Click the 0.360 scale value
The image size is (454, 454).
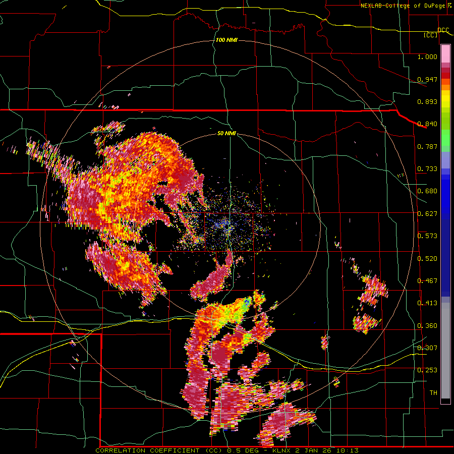(427, 326)
